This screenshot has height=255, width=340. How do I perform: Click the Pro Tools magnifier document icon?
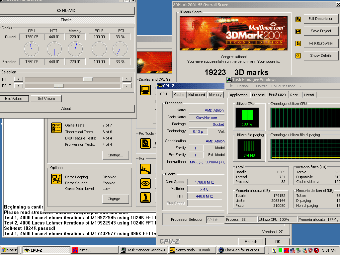tap(145, 143)
